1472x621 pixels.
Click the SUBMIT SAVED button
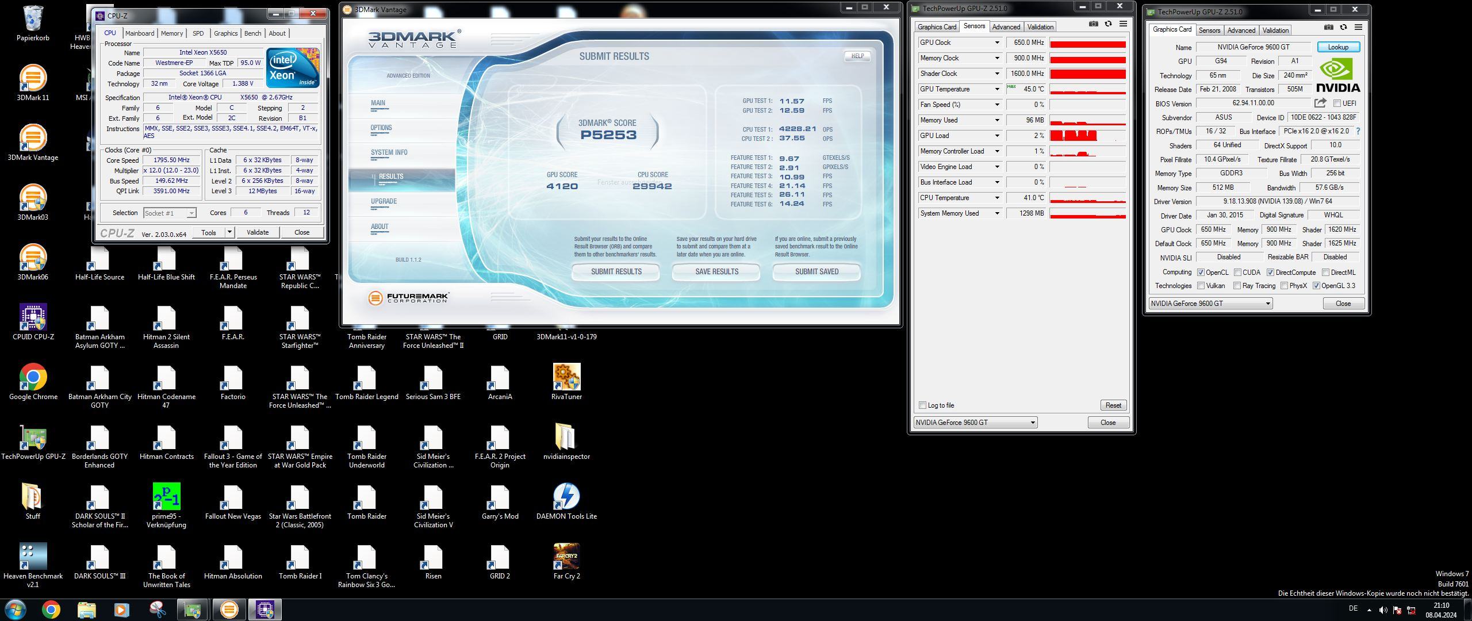point(816,271)
